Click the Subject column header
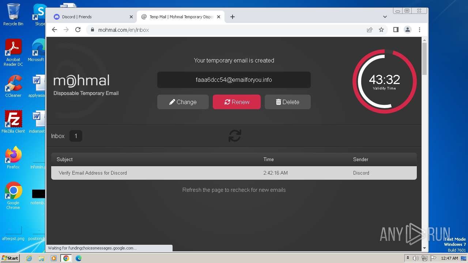Image resolution: width=468 pixels, height=263 pixels. 65,159
